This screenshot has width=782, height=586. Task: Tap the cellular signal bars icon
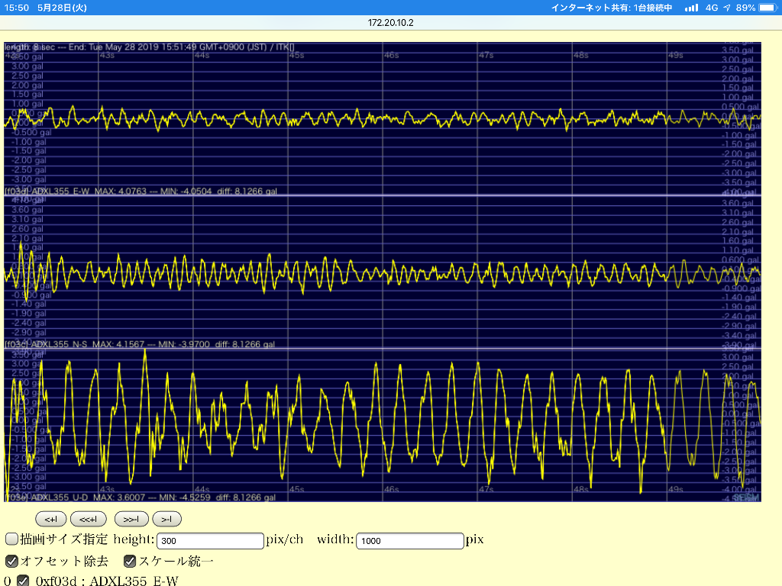691,8
